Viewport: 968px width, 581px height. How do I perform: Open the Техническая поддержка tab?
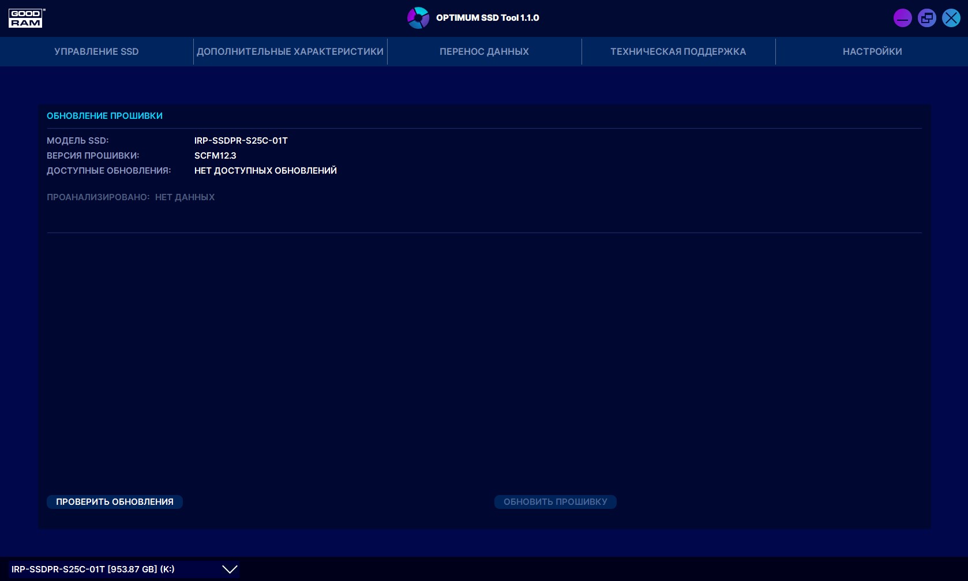[678, 51]
